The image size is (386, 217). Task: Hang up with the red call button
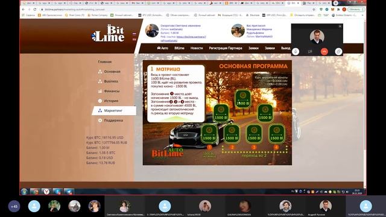(x=324, y=51)
